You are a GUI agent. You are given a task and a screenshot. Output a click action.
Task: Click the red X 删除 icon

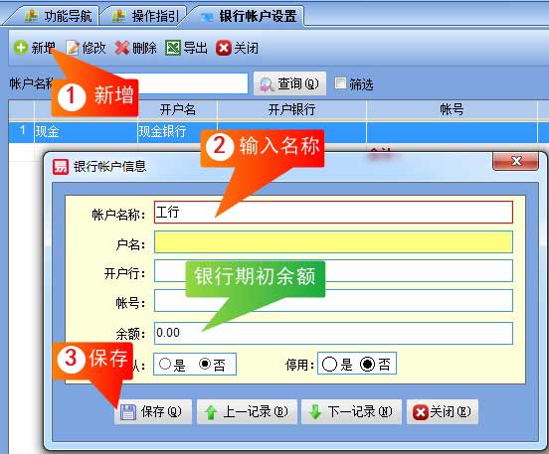pos(122,48)
